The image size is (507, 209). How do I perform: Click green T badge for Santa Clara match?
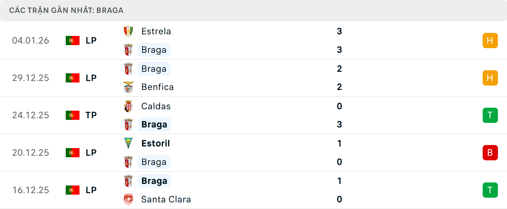coord(490,190)
